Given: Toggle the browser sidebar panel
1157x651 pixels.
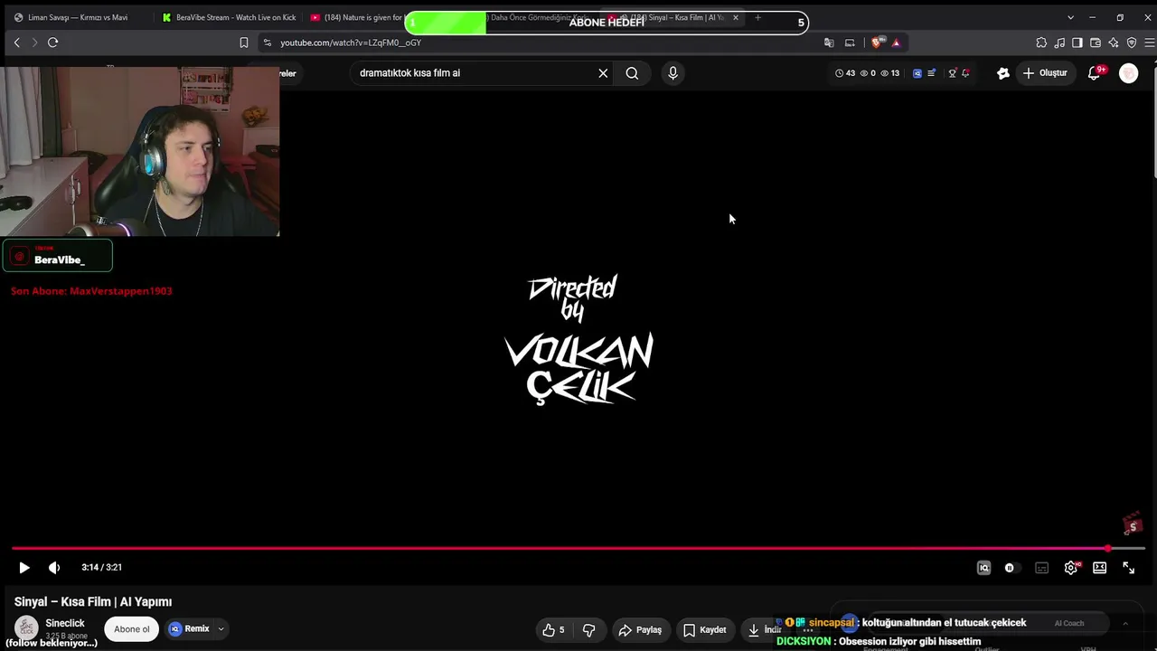Looking at the screenshot, I should click(1077, 42).
